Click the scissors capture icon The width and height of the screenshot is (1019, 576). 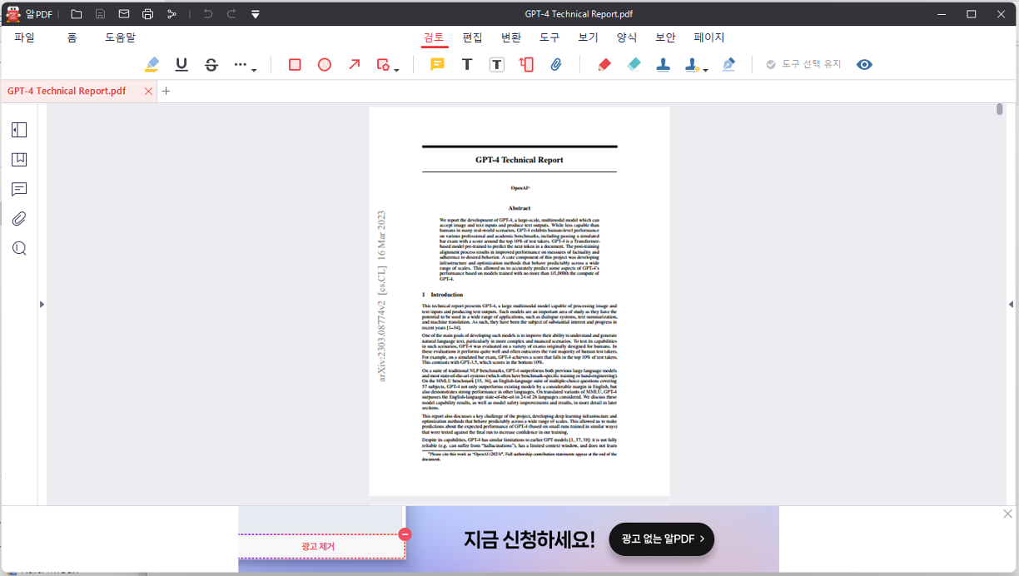pos(171,14)
